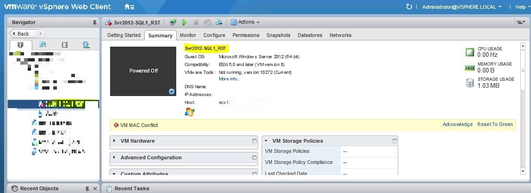Pin the Recent Objects panel
Screen dimensions: 531x193
coord(87,188)
